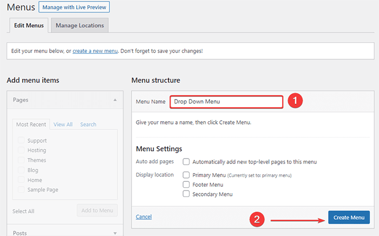Collapse the Pages panel arrow
Viewport: 379px width, 236px height.
tap(115, 100)
